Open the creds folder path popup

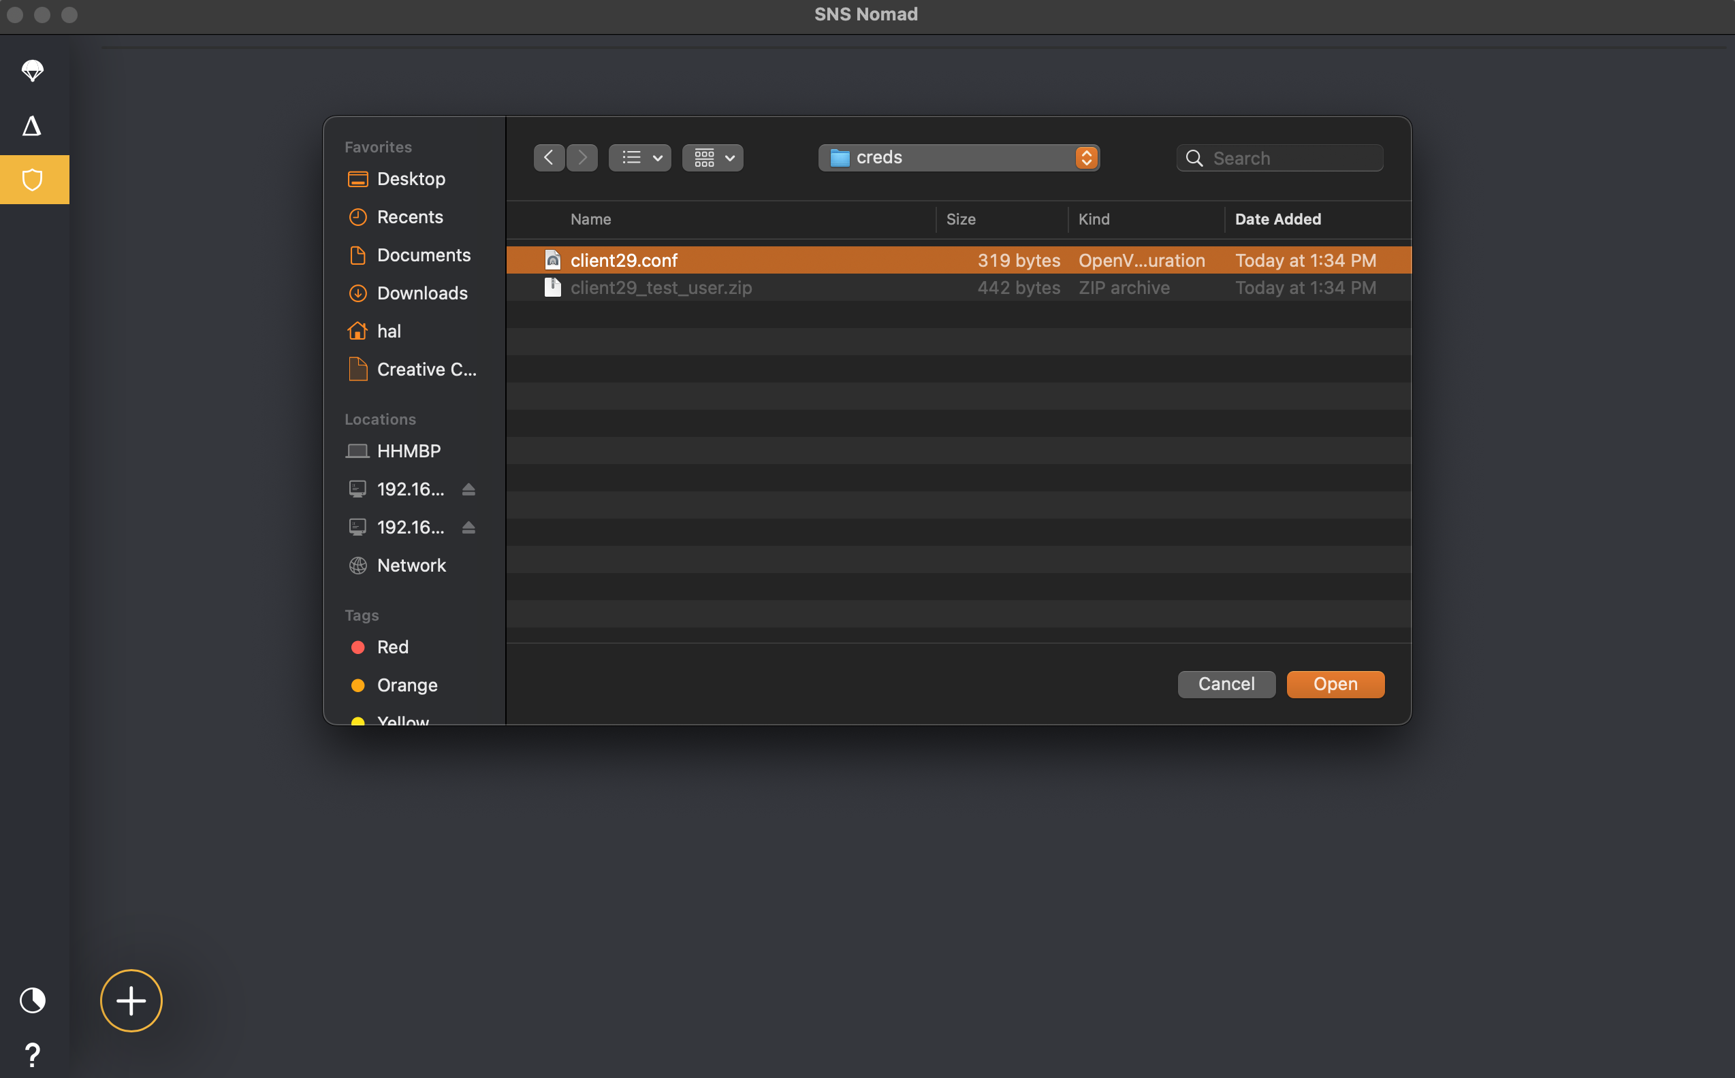coord(959,158)
